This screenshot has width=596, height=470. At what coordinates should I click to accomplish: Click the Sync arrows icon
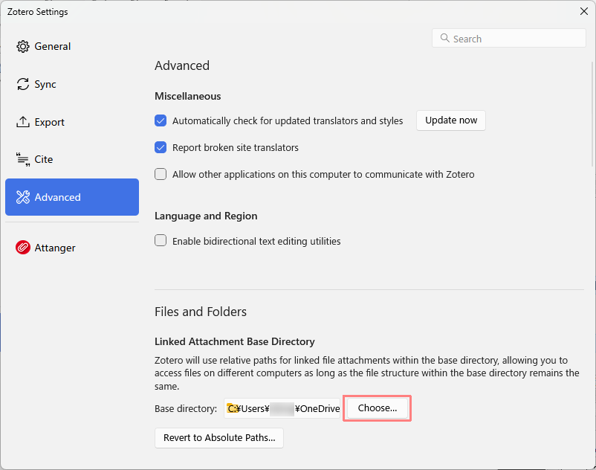pyautogui.click(x=22, y=84)
